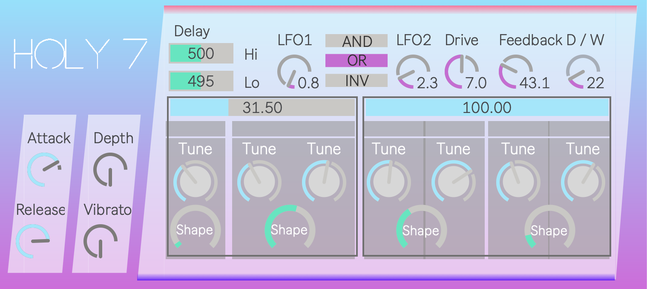Viewport: 647px width, 289px height.
Task: Click the Delay Lo field showing 495
Action: [x=201, y=81]
